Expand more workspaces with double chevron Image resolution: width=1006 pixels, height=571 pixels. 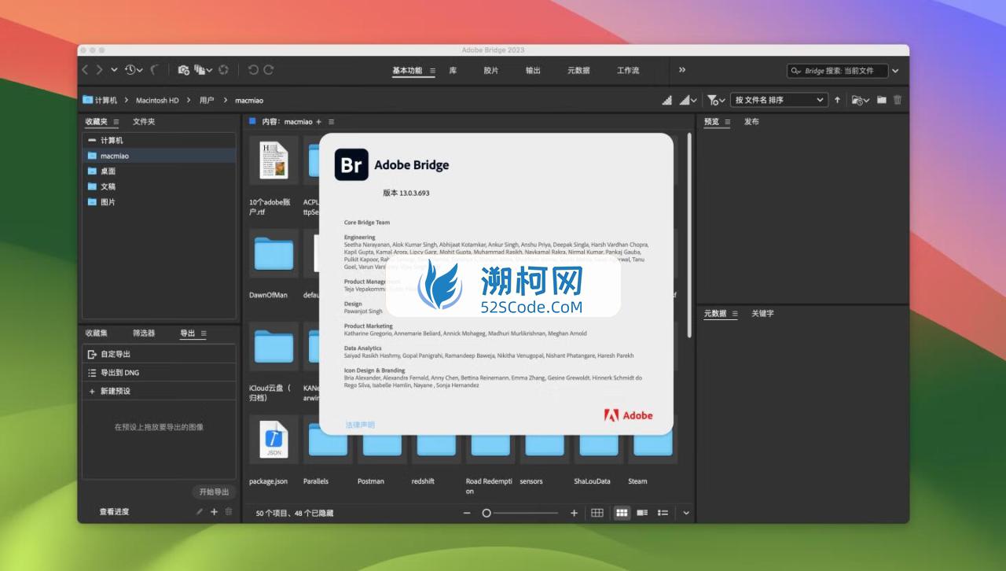tap(682, 70)
